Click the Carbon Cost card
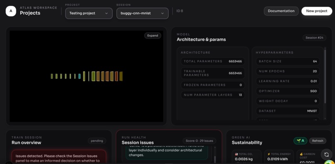Viewport: 335px width, 164px height. [309, 157]
